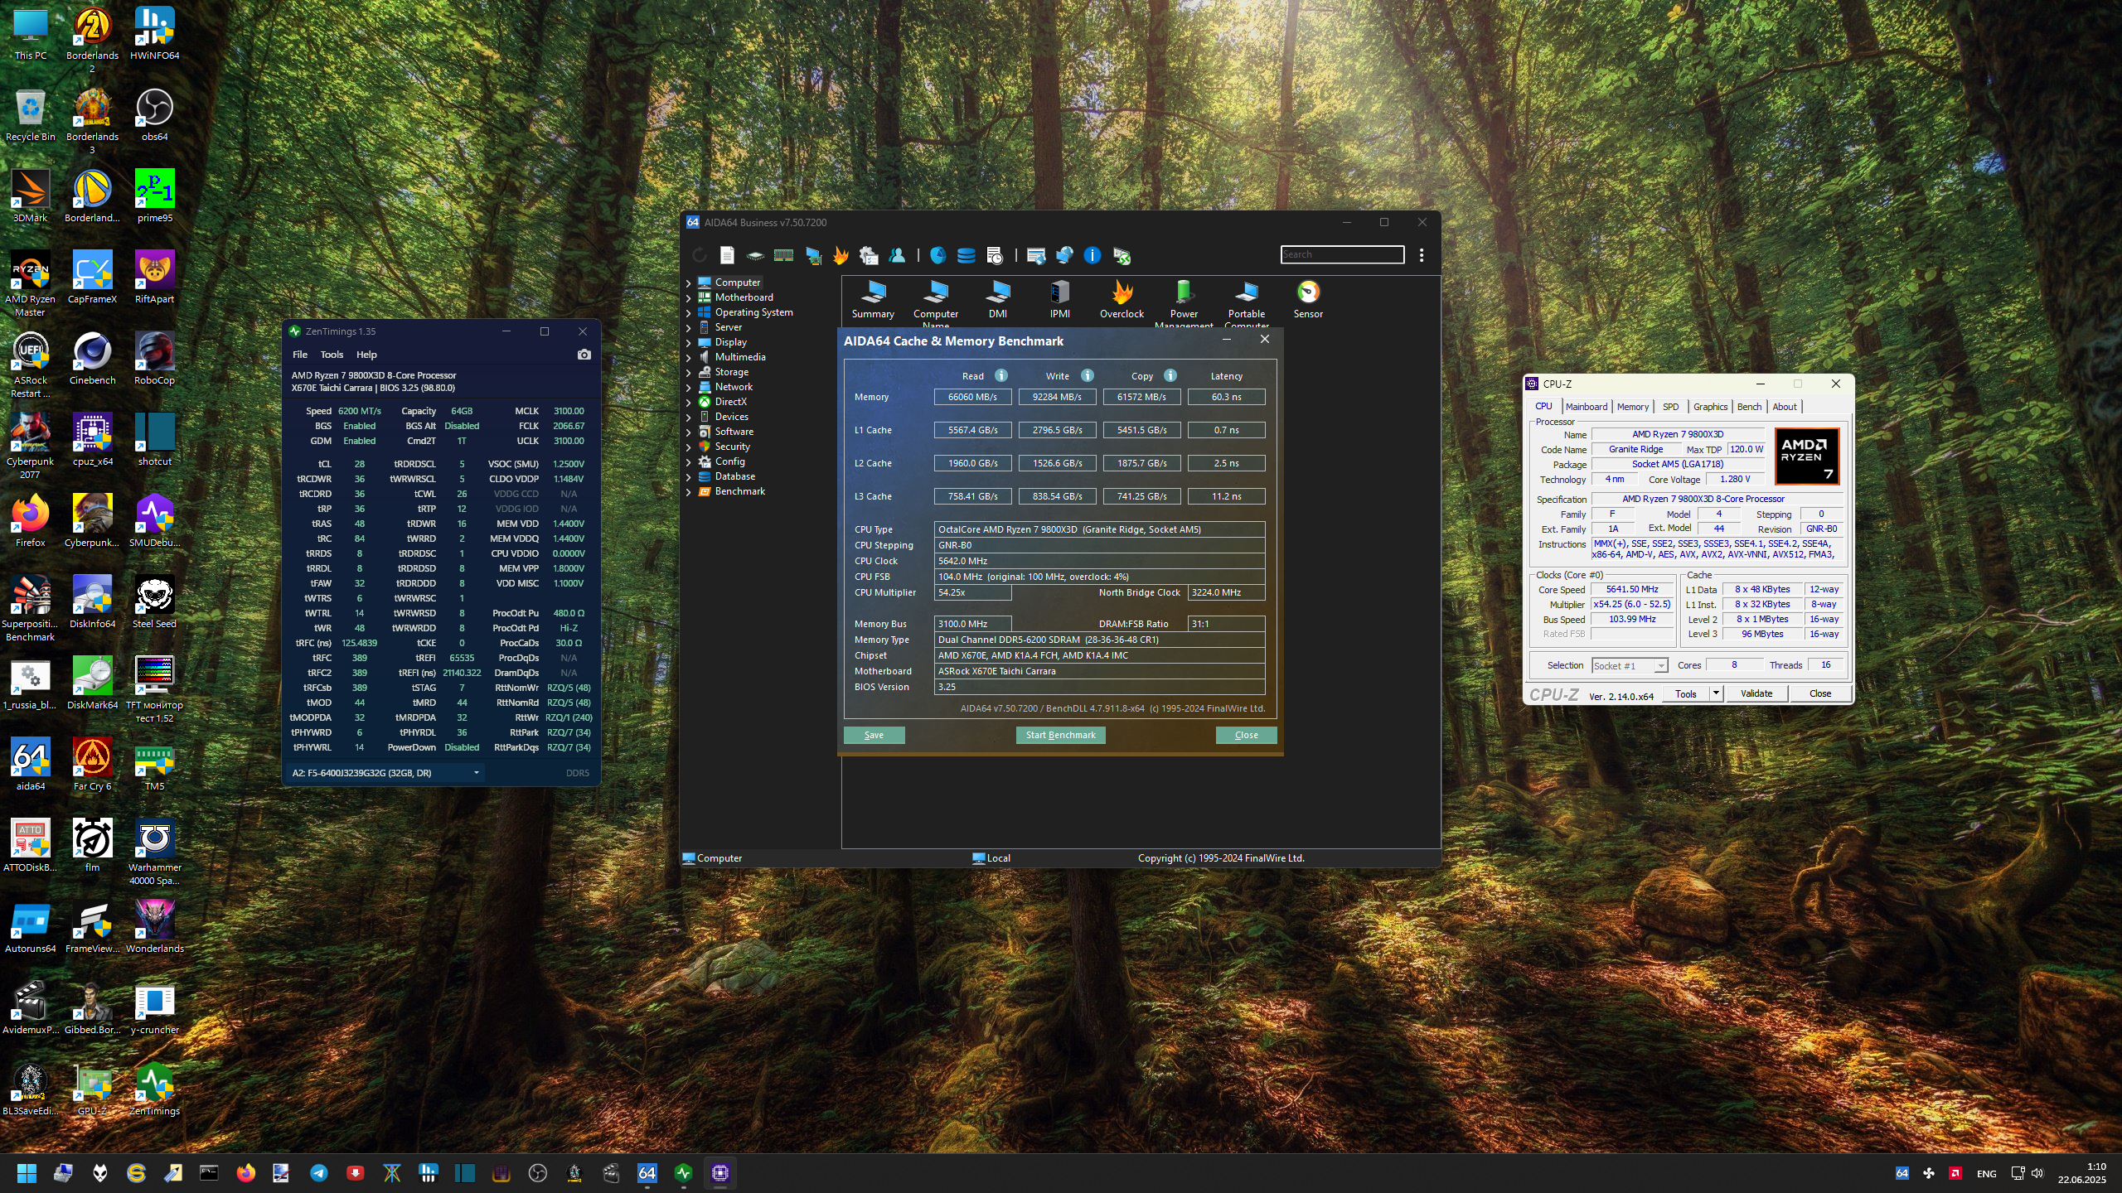
Task: Open the ZenTimings DIMM slot dropdown
Action: 476,773
